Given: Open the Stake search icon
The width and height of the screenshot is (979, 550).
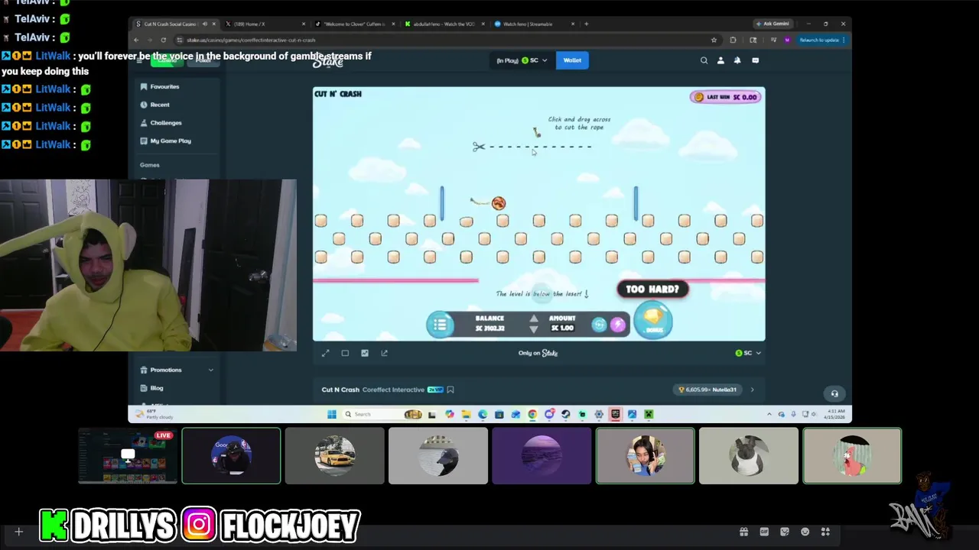Looking at the screenshot, I should coord(704,60).
